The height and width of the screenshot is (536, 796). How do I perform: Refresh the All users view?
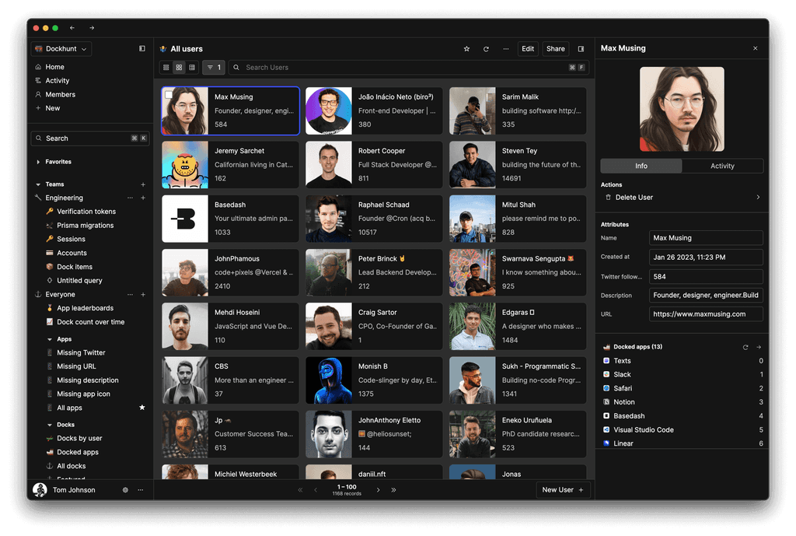point(486,48)
